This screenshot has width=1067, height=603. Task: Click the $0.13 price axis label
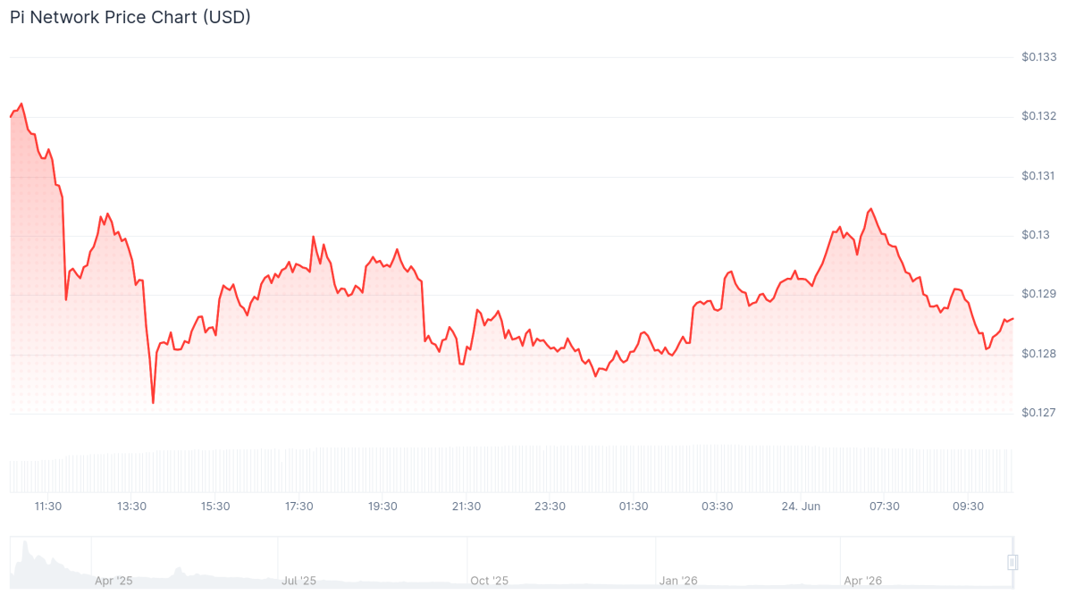click(1036, 236)
